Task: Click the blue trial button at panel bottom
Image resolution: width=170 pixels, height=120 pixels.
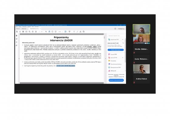Action: point(116,80)
